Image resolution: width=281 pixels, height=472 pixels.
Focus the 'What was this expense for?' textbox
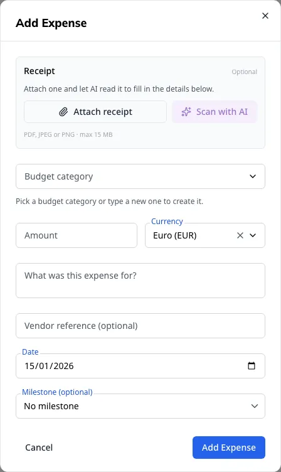(x=140, y=281)
